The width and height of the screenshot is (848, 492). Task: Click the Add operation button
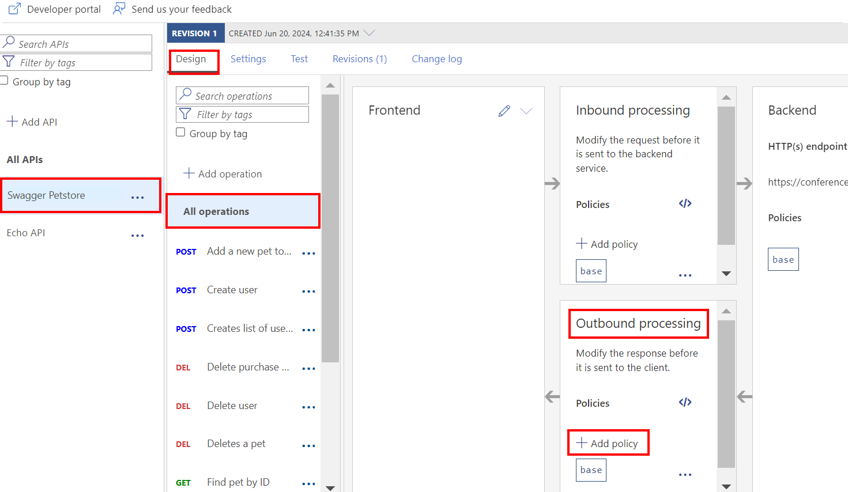(x=223, y=173)
